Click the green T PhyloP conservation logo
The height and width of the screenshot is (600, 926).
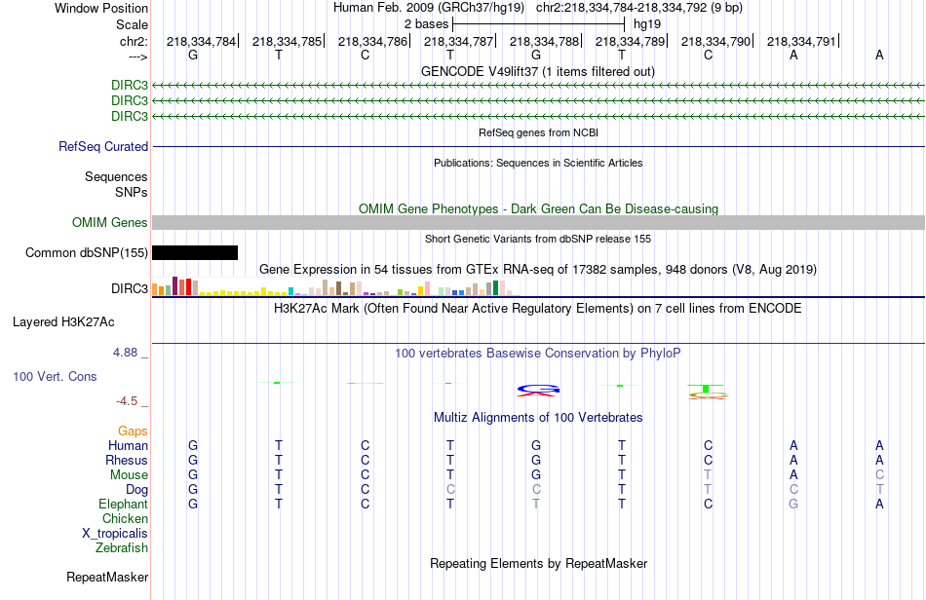[707, 389]
